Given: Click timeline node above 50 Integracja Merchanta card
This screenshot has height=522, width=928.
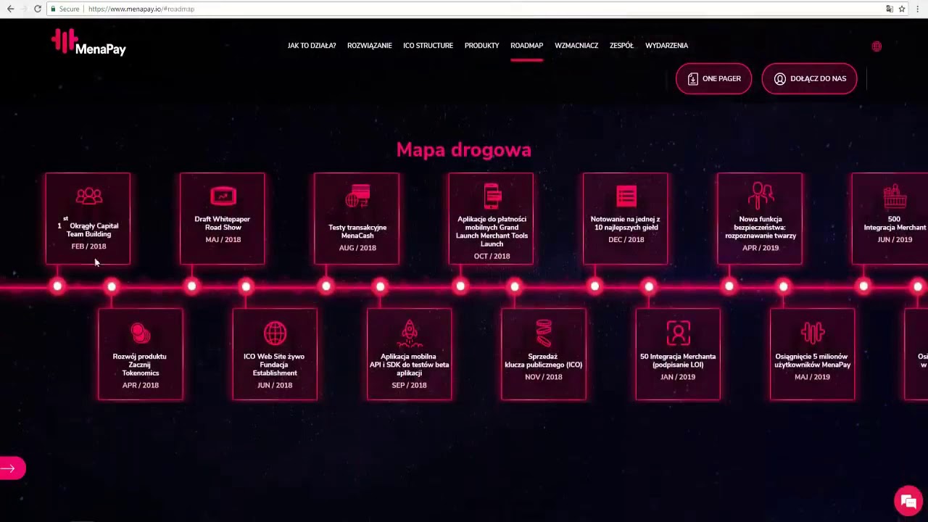Looking at the screenshot, I should pos(649,286).
